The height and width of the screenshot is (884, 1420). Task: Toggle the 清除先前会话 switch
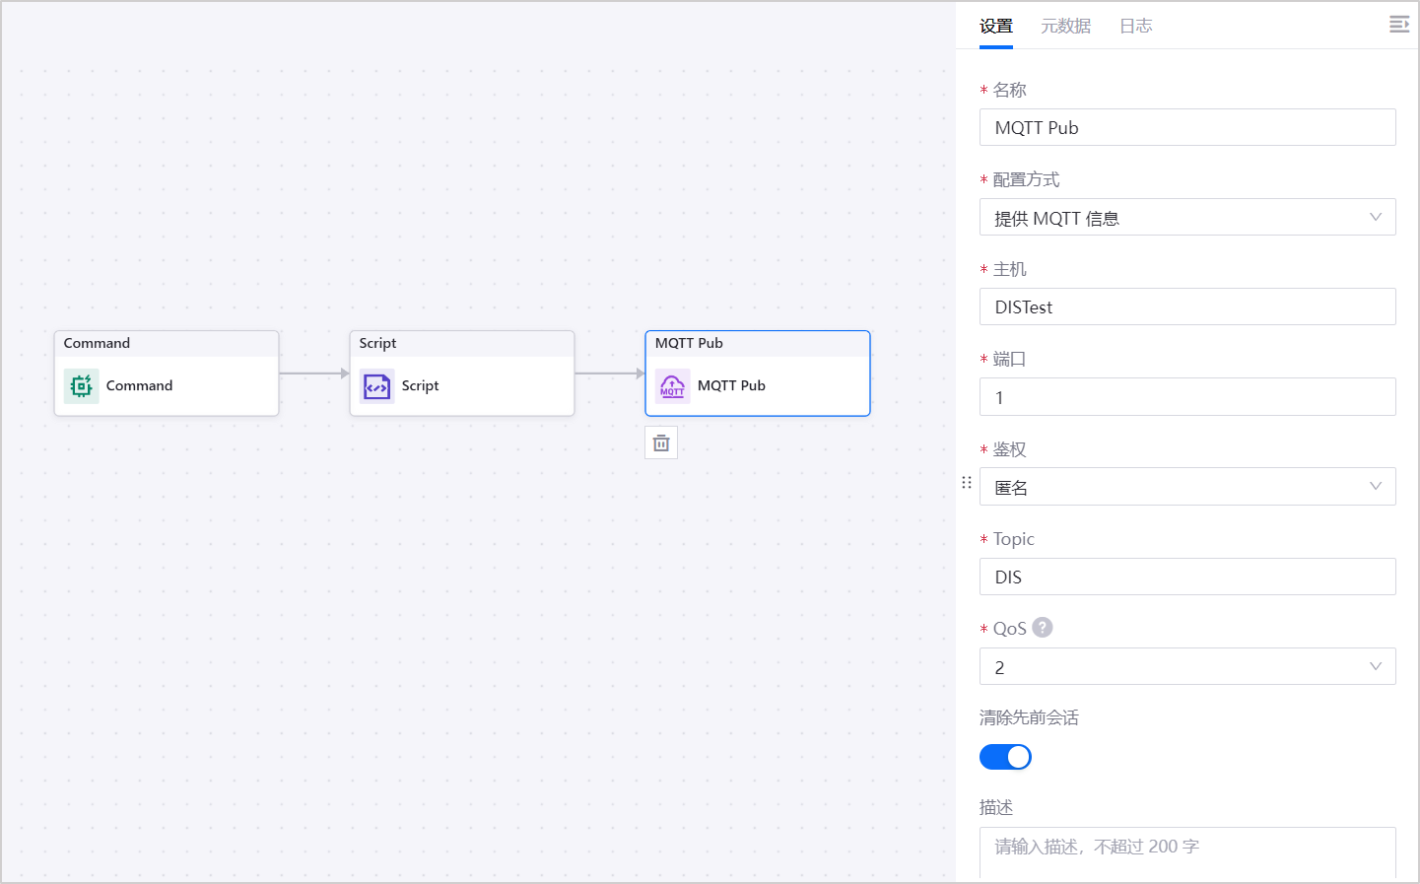[1005, 757]
